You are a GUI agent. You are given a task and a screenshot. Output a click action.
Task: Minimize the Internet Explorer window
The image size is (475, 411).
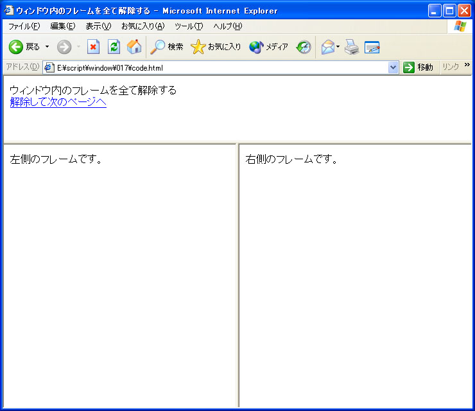tap(435, 11)
